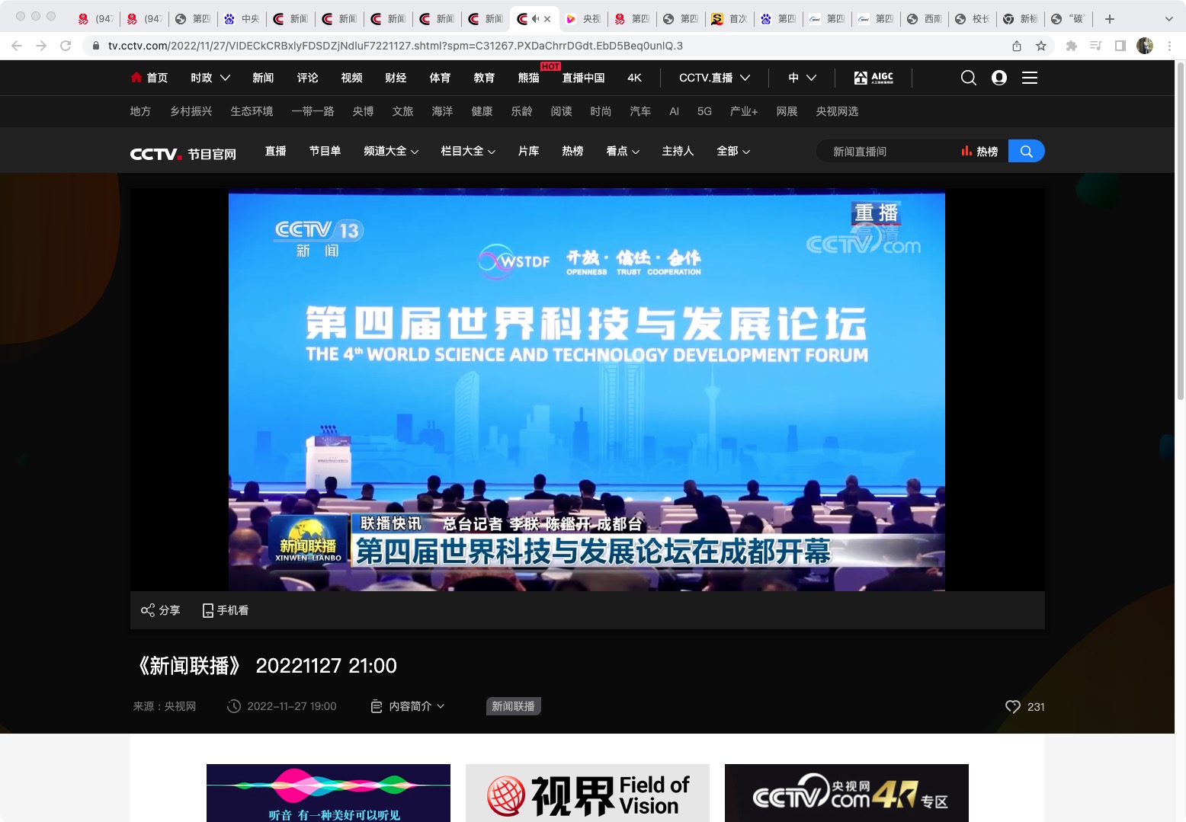Screen dimensions: 1186x822
Task: Open the 熊猫 link with HOT badge
Action: [528, 78]
